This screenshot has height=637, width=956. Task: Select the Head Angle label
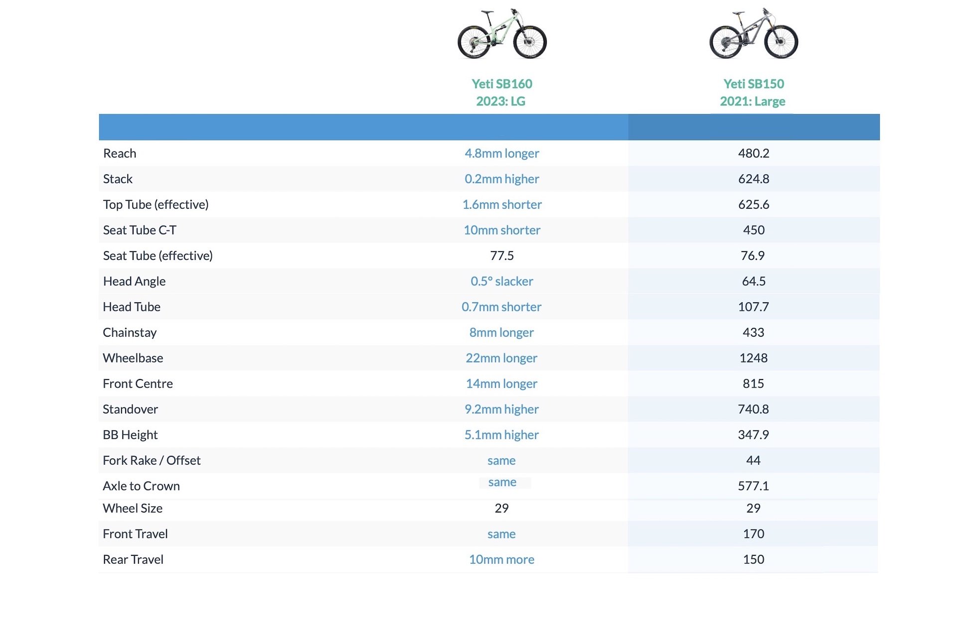[134, 281]
